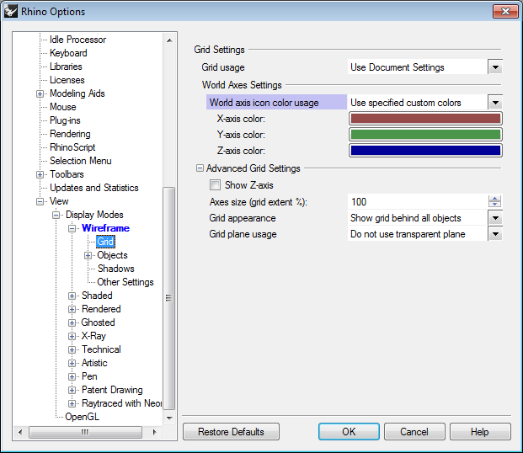Image resolution: width=523 pixels, height=453 pixels.
Task: Open Help for Rhino Options
Action: (480, 432)
